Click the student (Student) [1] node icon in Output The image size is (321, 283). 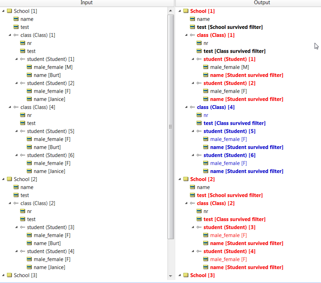point(199,59)
